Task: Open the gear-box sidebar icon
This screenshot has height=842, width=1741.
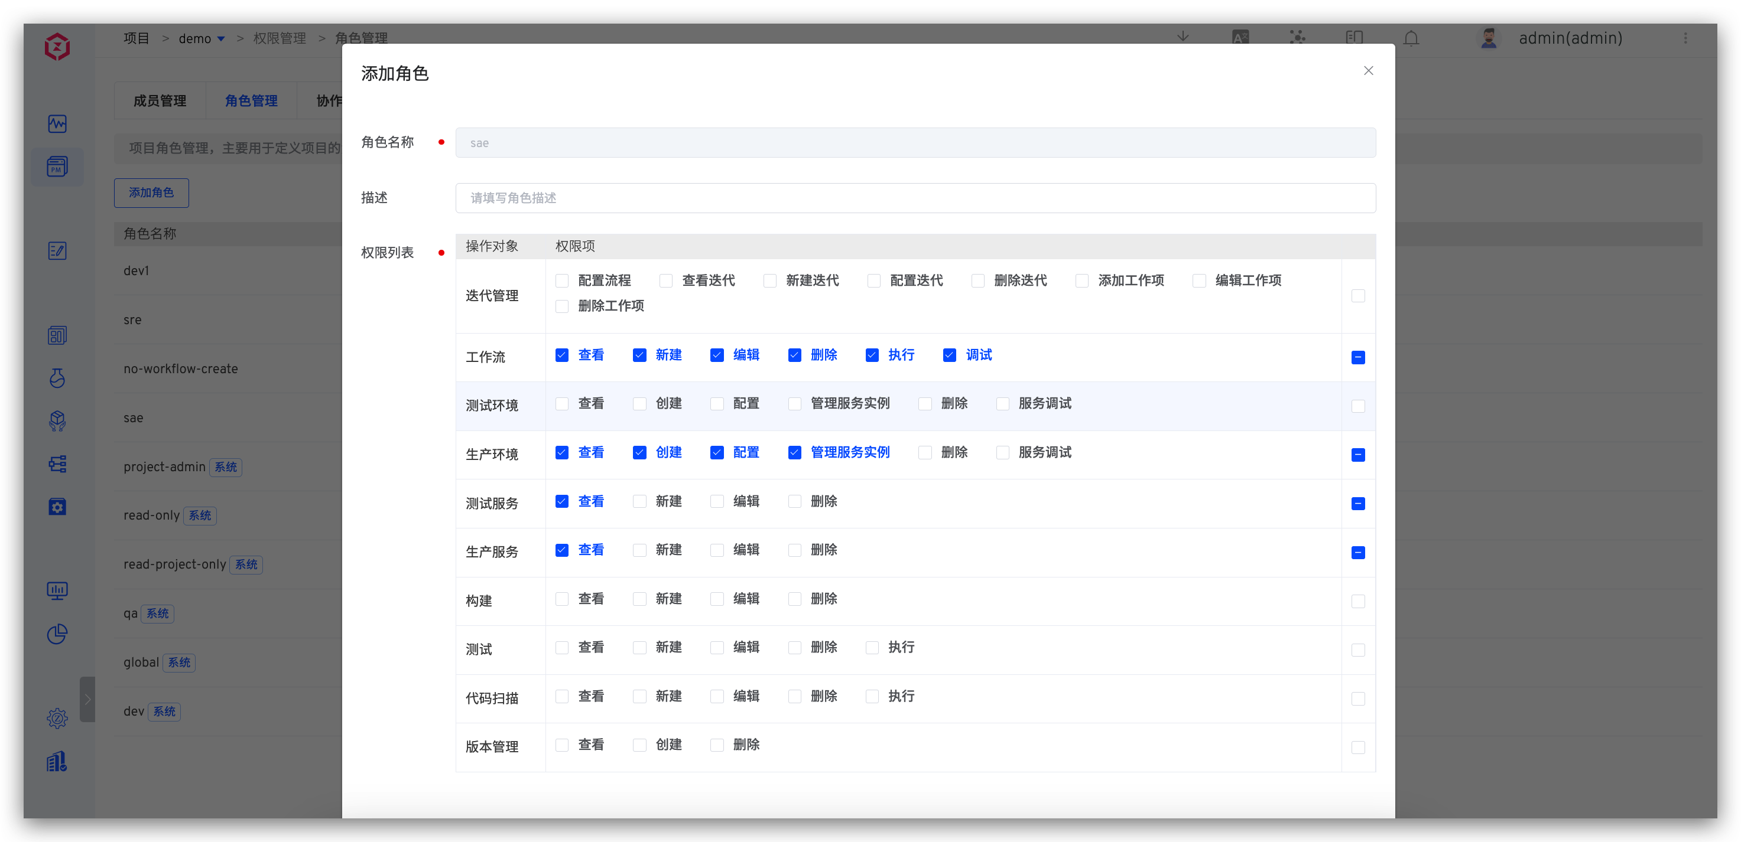Action: point(57,507)
